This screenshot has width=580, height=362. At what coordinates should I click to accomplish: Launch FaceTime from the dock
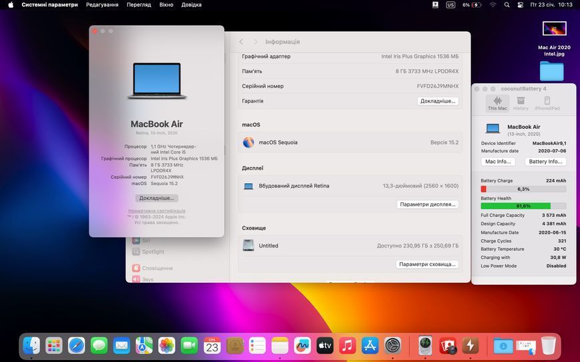(x=189, y=346)
